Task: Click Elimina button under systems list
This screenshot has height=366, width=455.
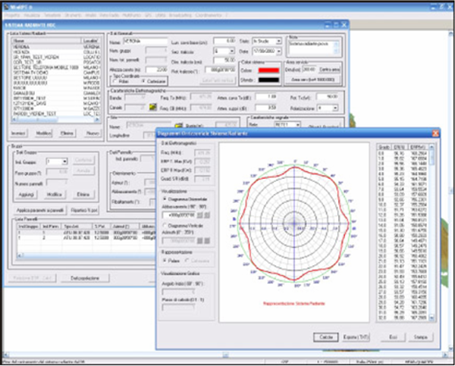Action: [x=67, y=133]
